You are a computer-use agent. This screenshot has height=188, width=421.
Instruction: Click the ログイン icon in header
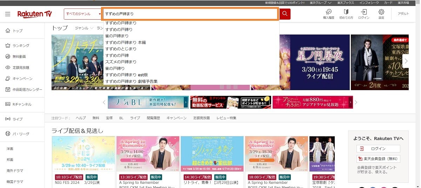click(x=364, y=14)
